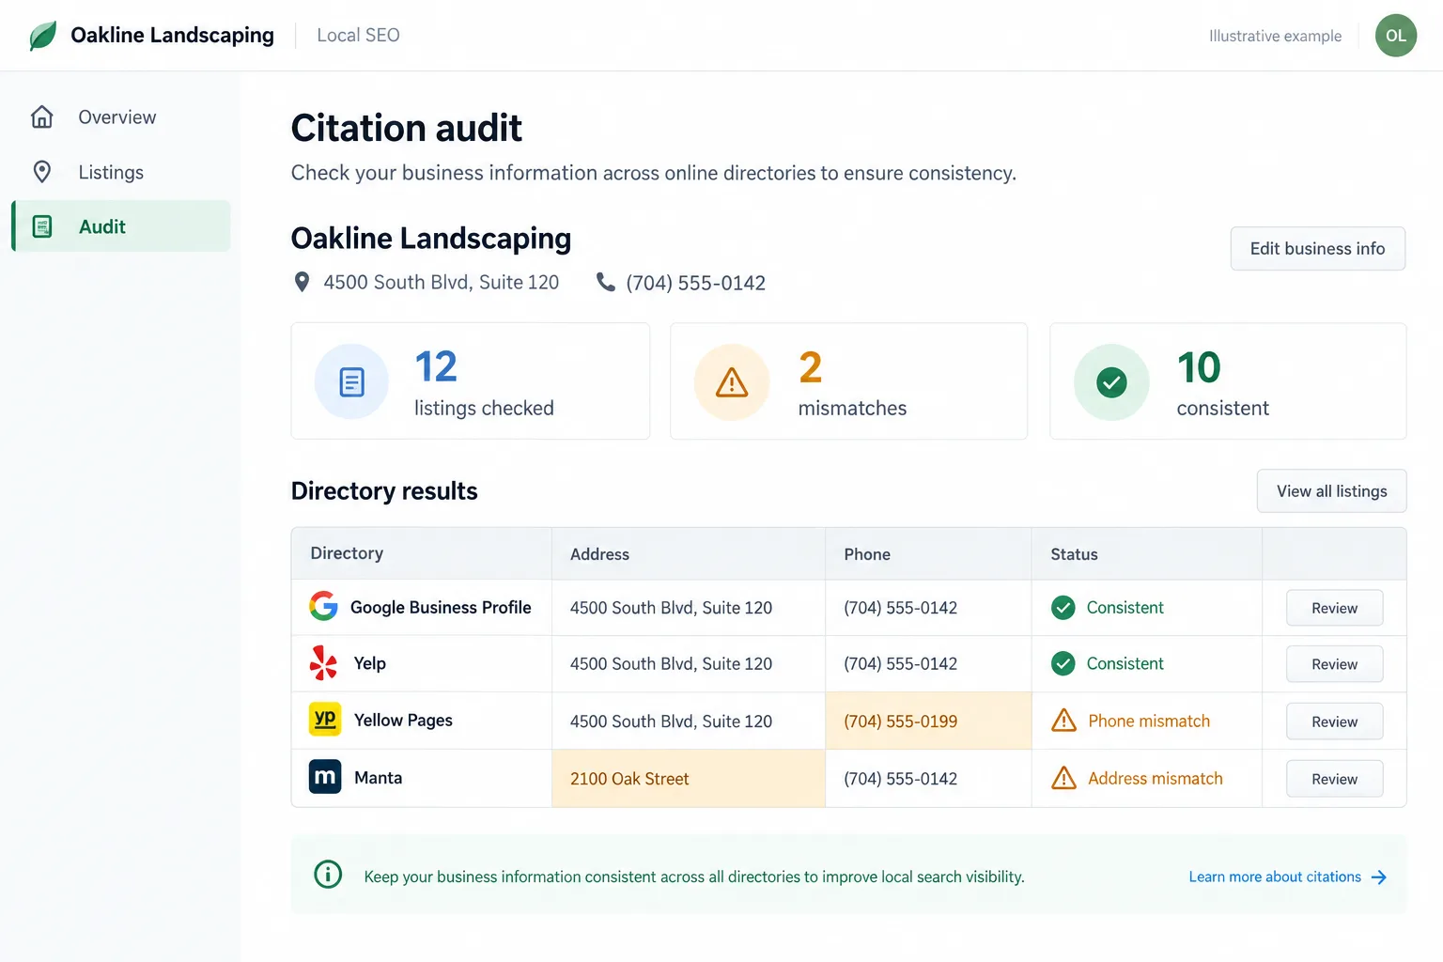Click the info circle icon in banner
Viewport: 1443px width, 962px height.
point(328,875)
